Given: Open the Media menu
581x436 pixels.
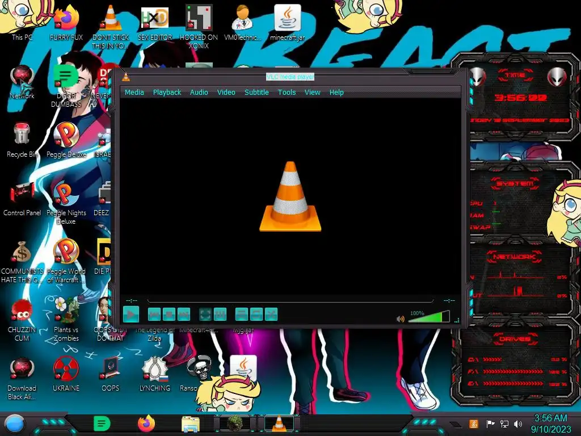Looking at the screenshot, I should (134, 93).
